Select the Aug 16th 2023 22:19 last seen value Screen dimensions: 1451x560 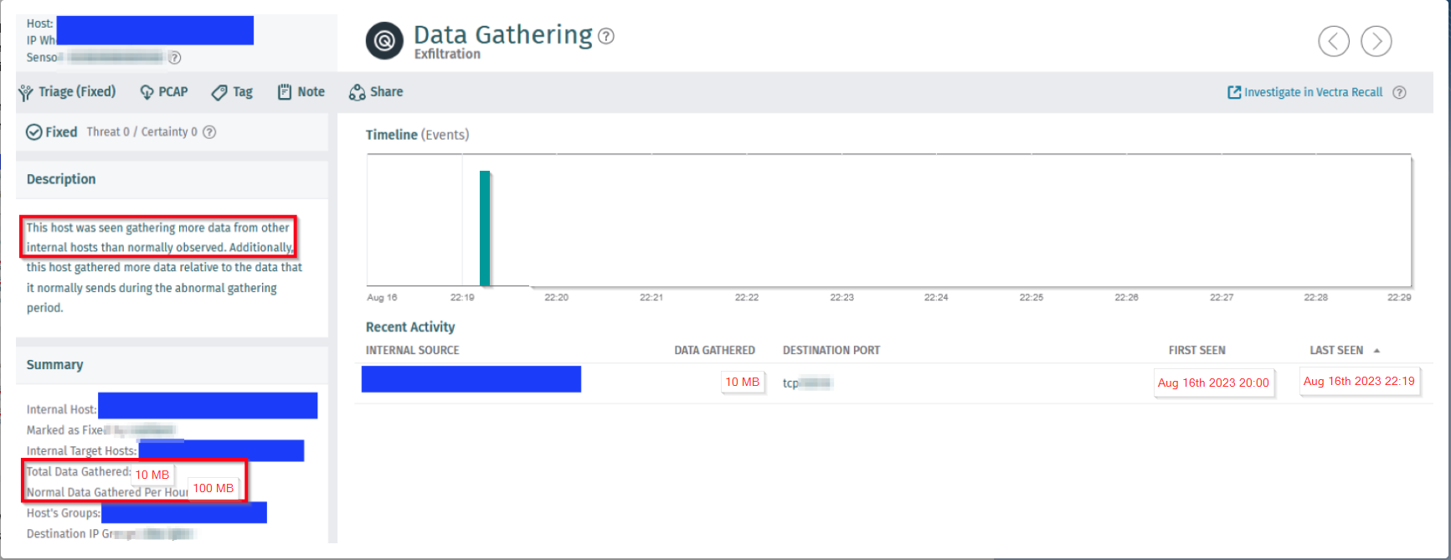coord(1359,381)
